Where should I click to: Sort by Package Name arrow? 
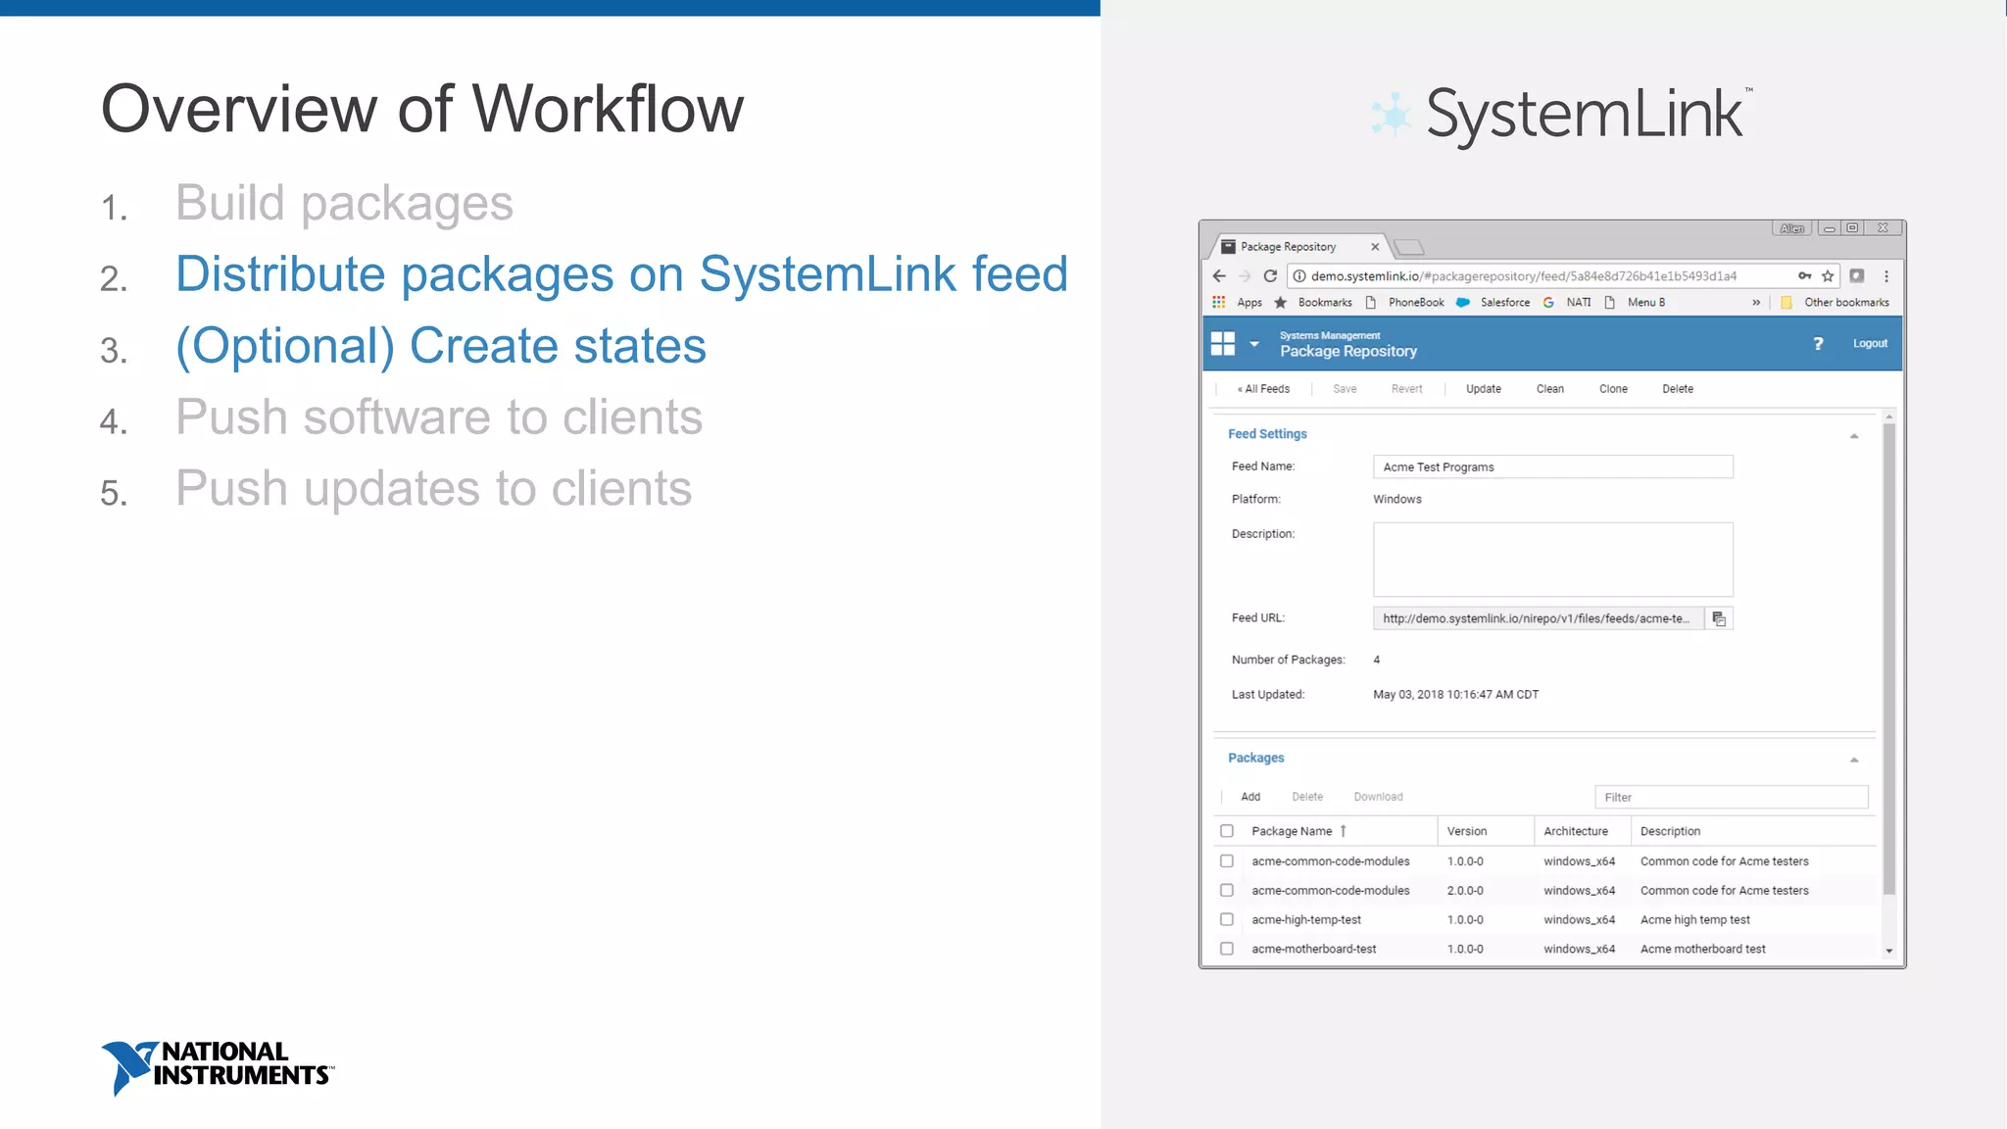(1343, 830)
